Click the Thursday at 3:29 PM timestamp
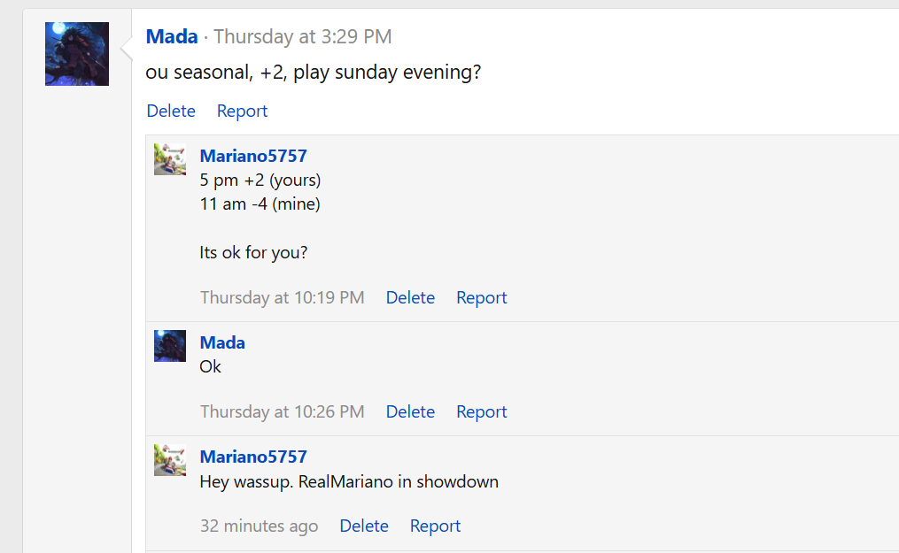Image resolution: width=899 pixels, height=553 pixels. click(302, 37)
